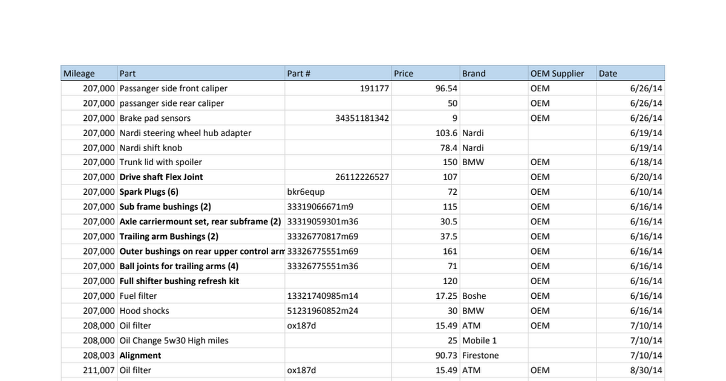726x381 pixels.
Task: Click the date 6/10/14
Action: 630,192
